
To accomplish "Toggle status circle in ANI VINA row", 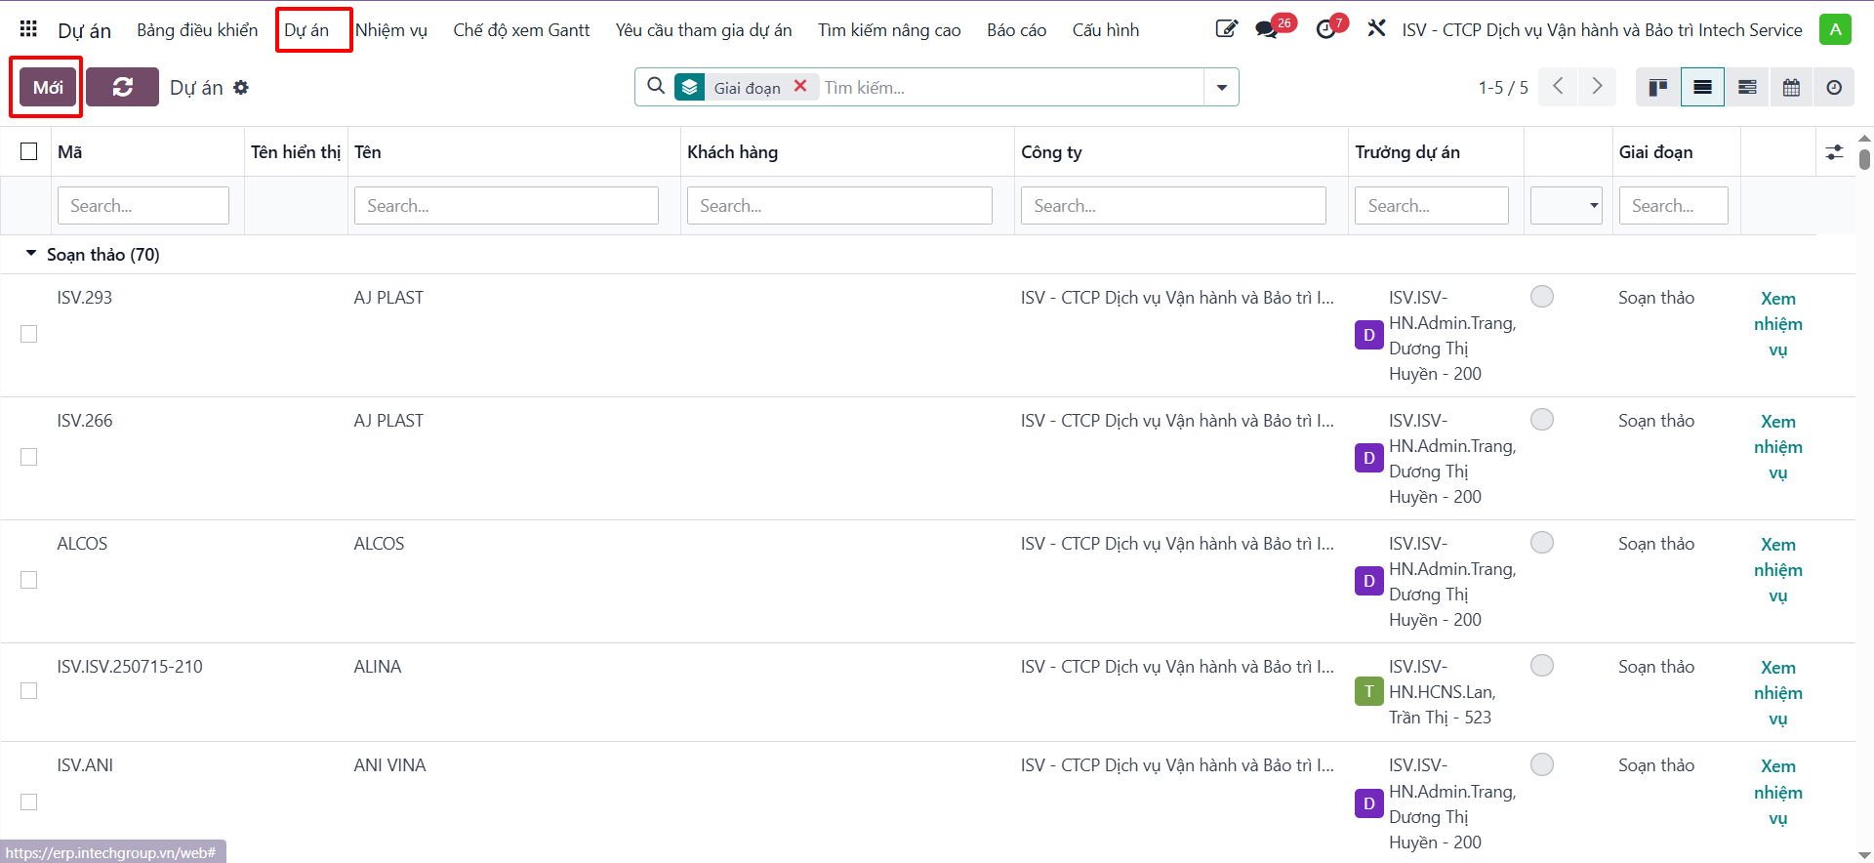I will [x=1542, y=764].
